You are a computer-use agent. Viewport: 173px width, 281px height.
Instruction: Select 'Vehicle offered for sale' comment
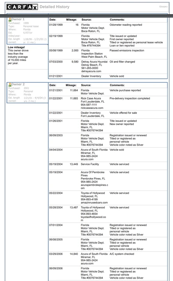(x=123, y=113)
